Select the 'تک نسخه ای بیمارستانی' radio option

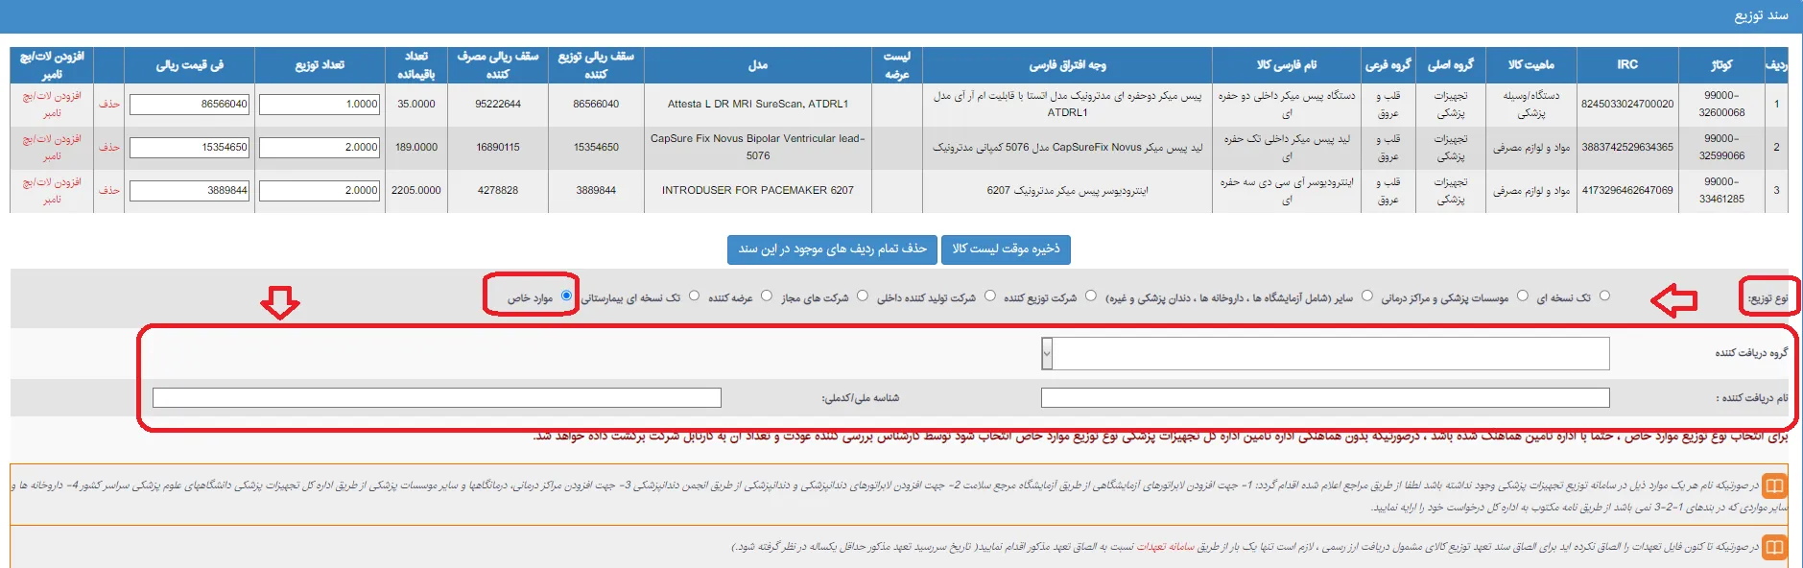[694, 296]
